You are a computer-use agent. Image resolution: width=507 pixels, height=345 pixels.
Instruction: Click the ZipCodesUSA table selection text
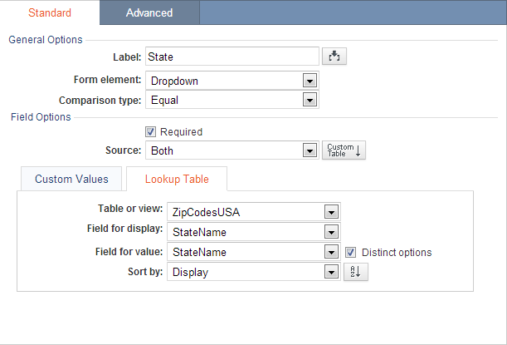(x=207, y=213)
